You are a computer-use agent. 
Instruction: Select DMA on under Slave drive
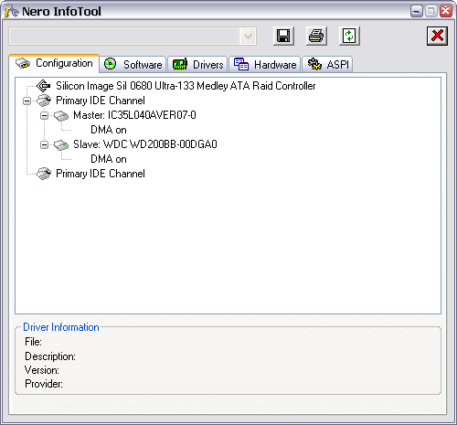[x=109, y=159]
